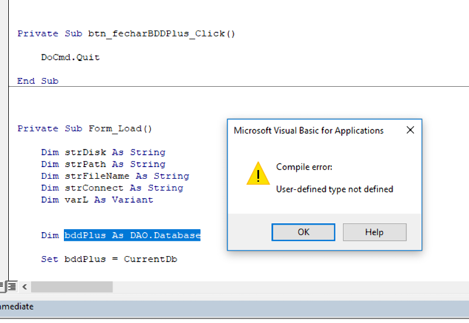This screenshot has height=323, width=469.
Task: Click the horizontal scrollbar left arrow
Action: coord(25,287)
